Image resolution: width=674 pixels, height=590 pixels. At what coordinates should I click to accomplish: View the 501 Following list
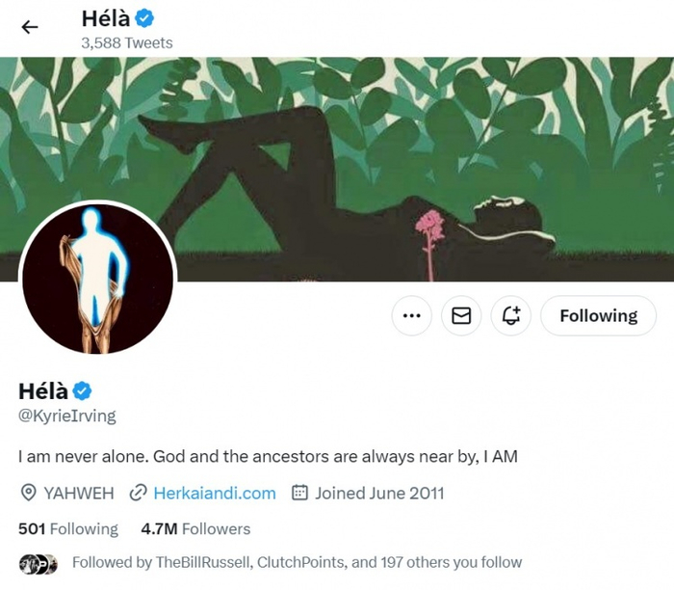[x=68, y=528]
